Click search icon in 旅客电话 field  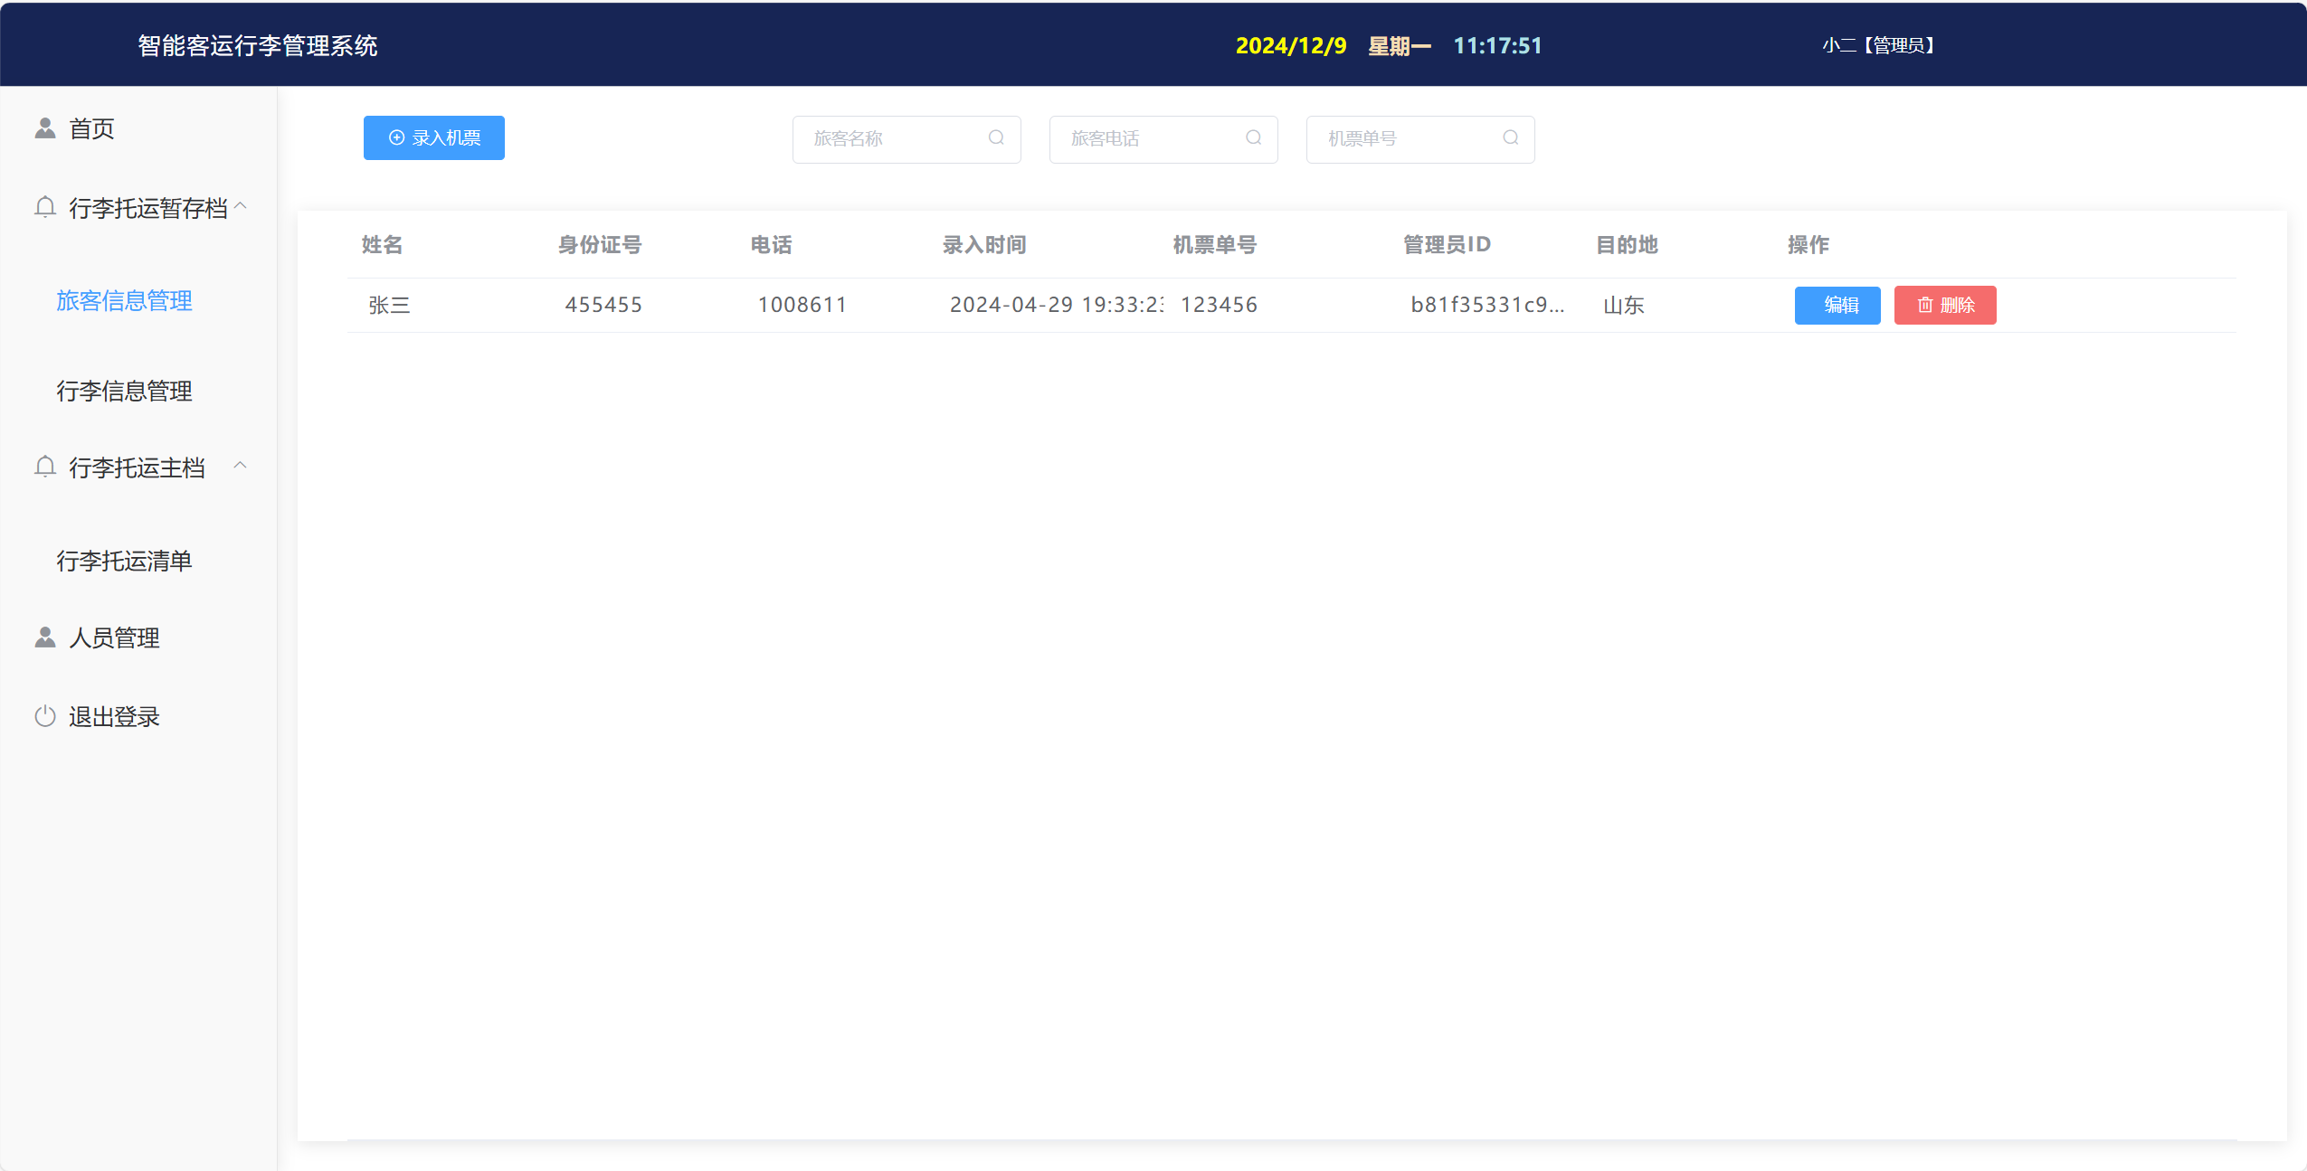[x=1253, y=138]
